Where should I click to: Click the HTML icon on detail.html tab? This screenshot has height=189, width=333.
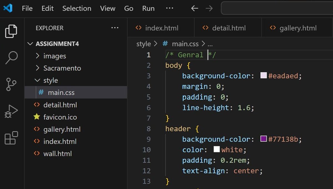(x=205, y=28)
